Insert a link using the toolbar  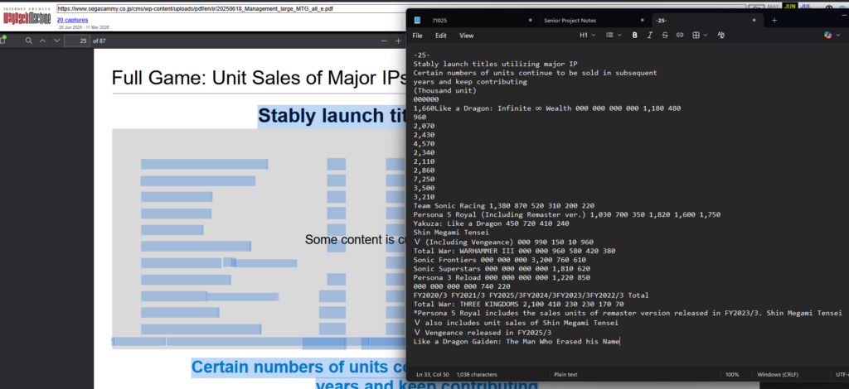coord(680,36)
